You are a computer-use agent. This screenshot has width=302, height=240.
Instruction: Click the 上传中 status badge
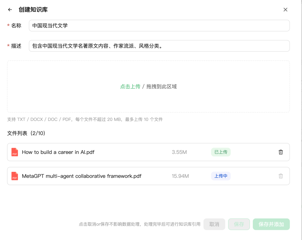tap(221, 176)
